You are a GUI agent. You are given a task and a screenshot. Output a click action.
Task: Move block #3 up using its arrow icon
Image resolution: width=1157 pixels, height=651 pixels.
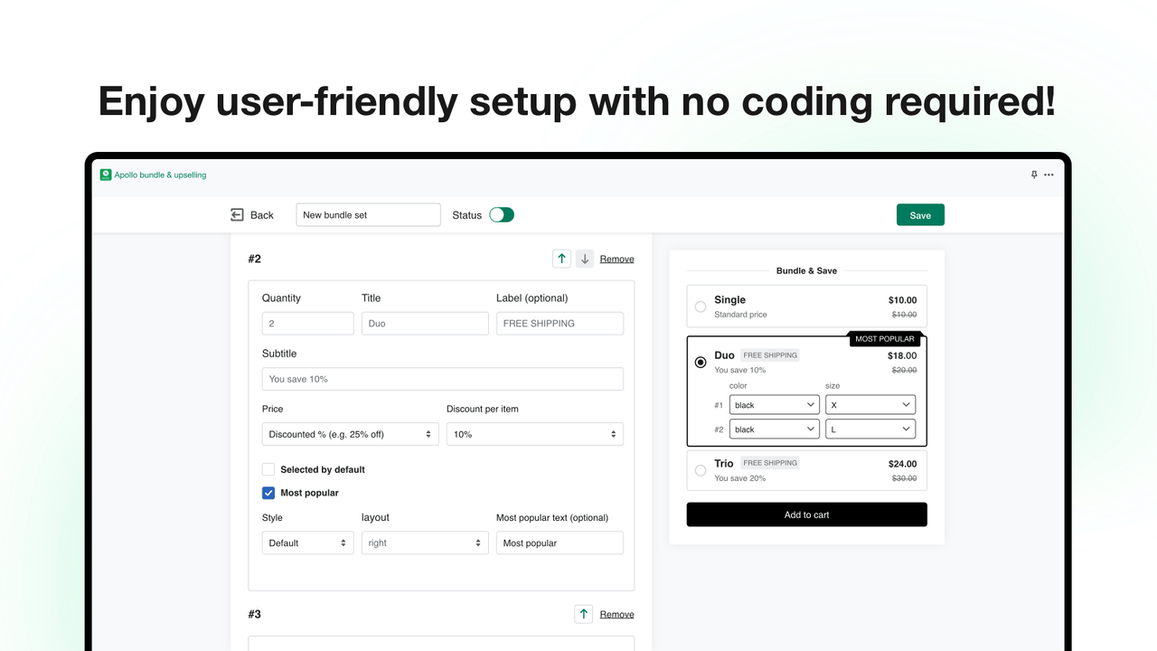tap(583, 613)
